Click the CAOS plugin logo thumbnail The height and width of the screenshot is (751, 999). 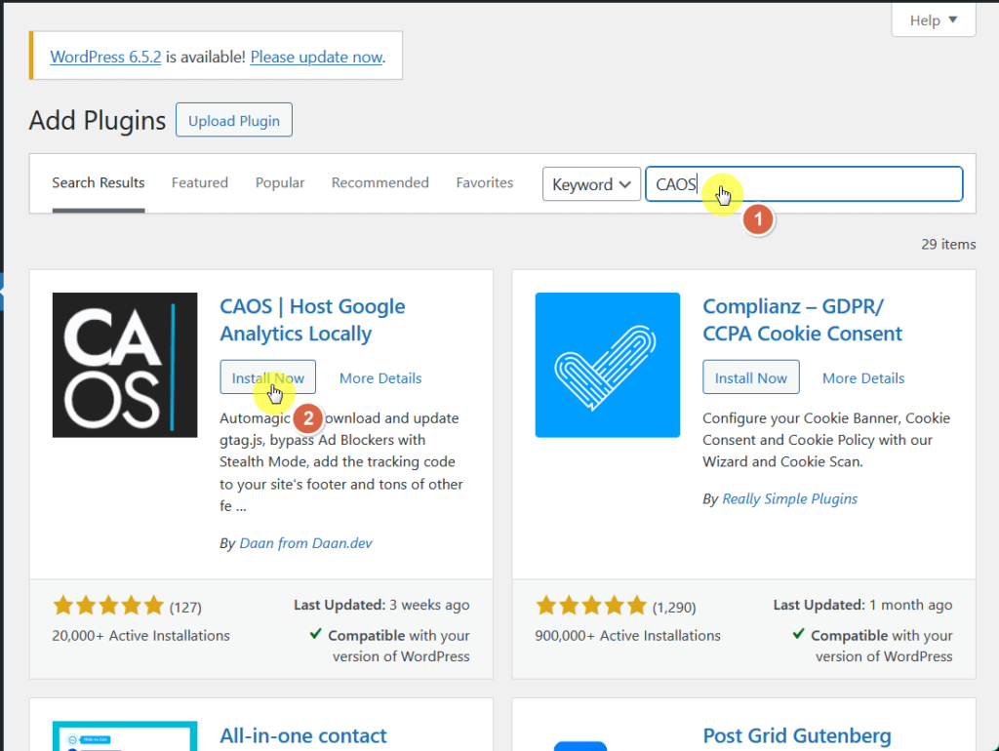point(125,365)
